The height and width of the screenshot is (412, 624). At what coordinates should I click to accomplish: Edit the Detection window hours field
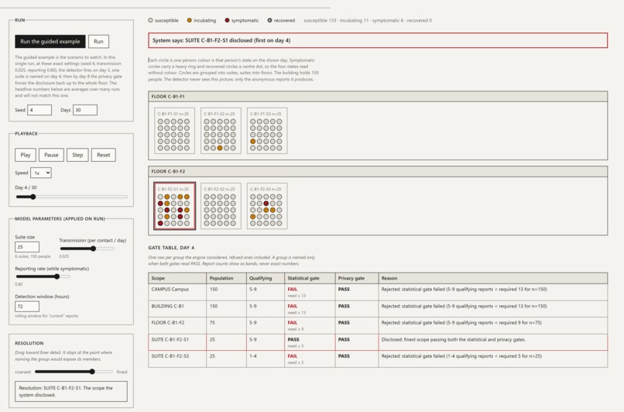point(27,306)
